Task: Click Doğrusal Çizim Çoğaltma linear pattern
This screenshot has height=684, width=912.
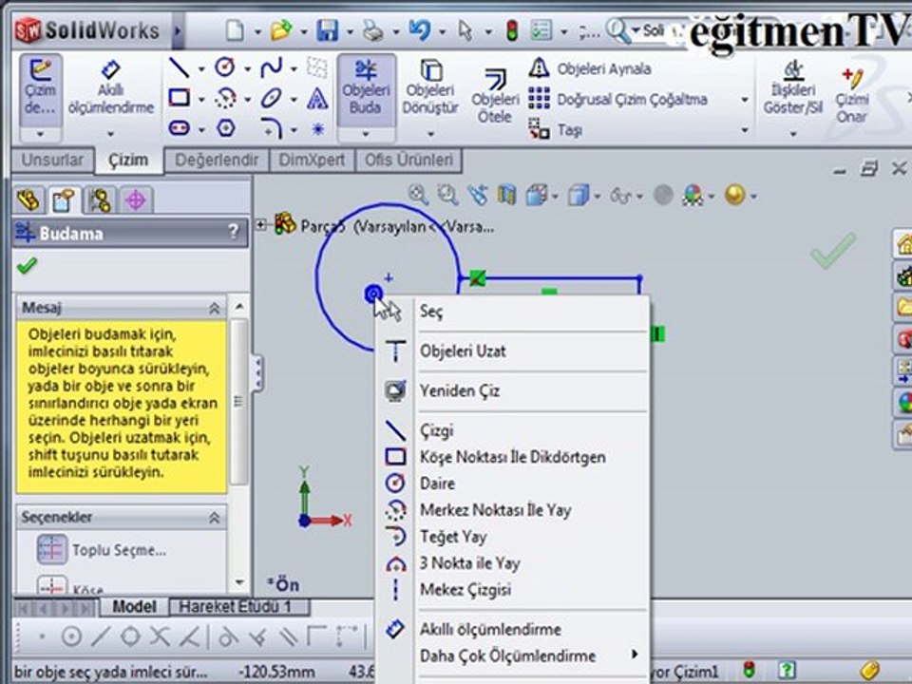Action: [x=618, y=100]
